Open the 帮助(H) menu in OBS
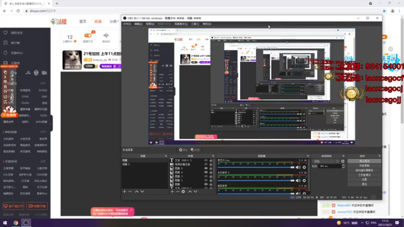Screen dimensions: 404x227 coord(207,24)
